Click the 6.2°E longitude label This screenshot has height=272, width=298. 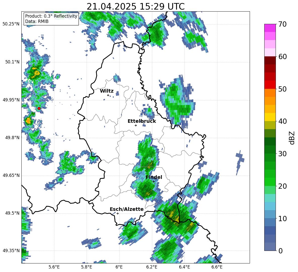152,267
